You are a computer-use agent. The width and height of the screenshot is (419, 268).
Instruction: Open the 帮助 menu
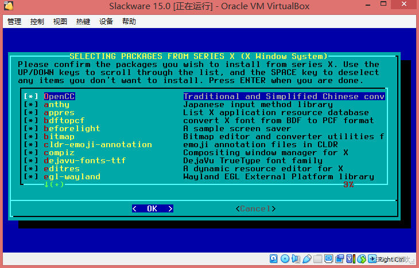(129, 21)
